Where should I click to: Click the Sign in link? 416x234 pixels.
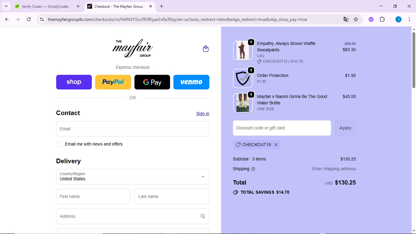click(202, 114)
